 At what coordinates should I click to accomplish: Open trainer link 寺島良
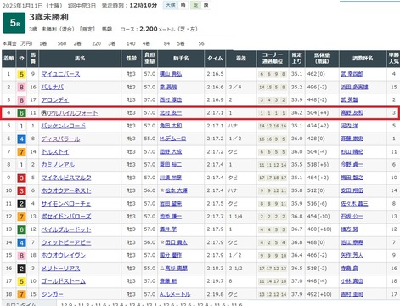click(x=349, y=269)
